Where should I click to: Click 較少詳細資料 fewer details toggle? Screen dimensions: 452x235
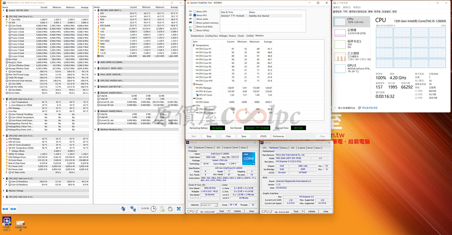tap(345, 108)
